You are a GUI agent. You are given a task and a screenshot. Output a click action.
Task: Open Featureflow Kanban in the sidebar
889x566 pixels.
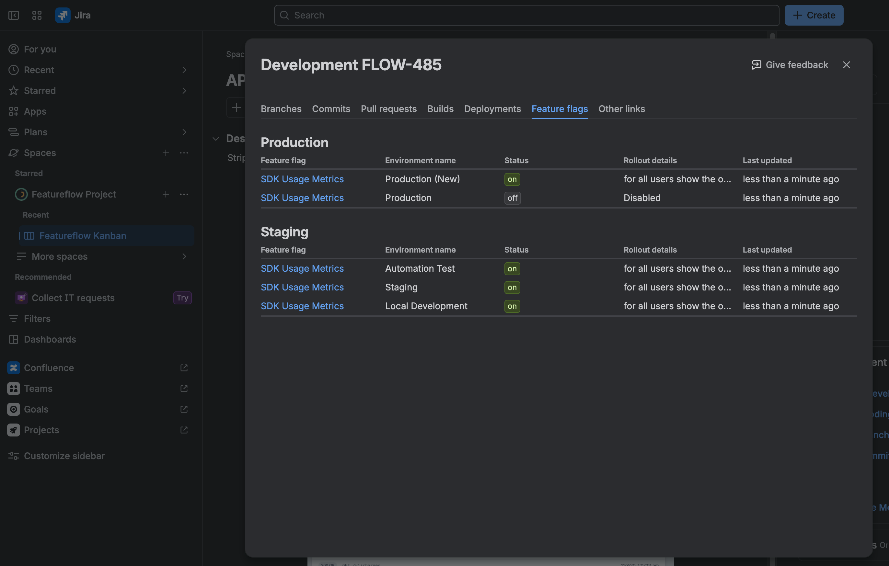point(106,235)
